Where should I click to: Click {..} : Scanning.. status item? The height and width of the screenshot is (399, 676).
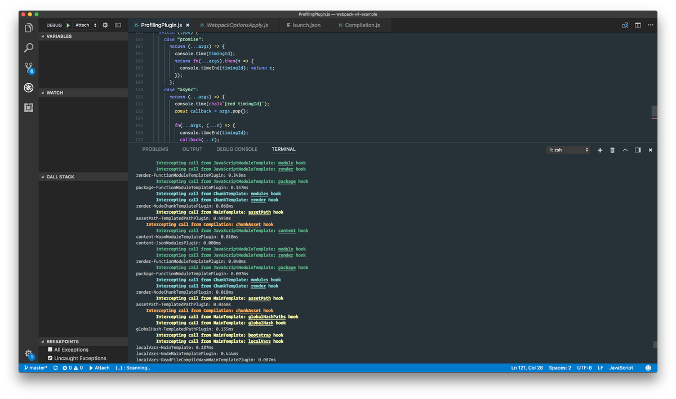coord(132,367)
